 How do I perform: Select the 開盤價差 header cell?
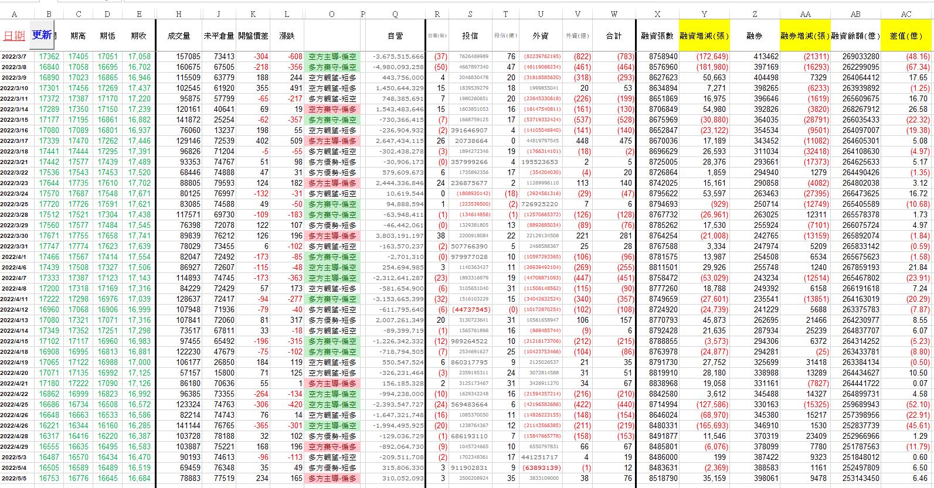pyautogui.click(x=253, y=36)
